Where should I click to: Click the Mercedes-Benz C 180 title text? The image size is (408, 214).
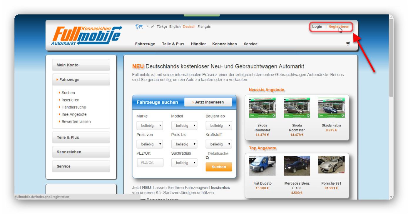pos(297,186)
